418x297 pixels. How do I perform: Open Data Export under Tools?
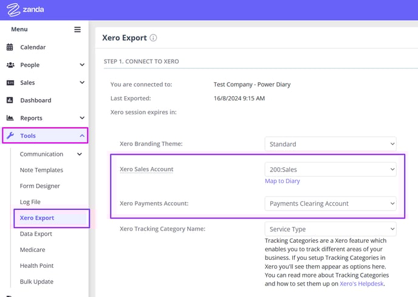pos(36,234)
